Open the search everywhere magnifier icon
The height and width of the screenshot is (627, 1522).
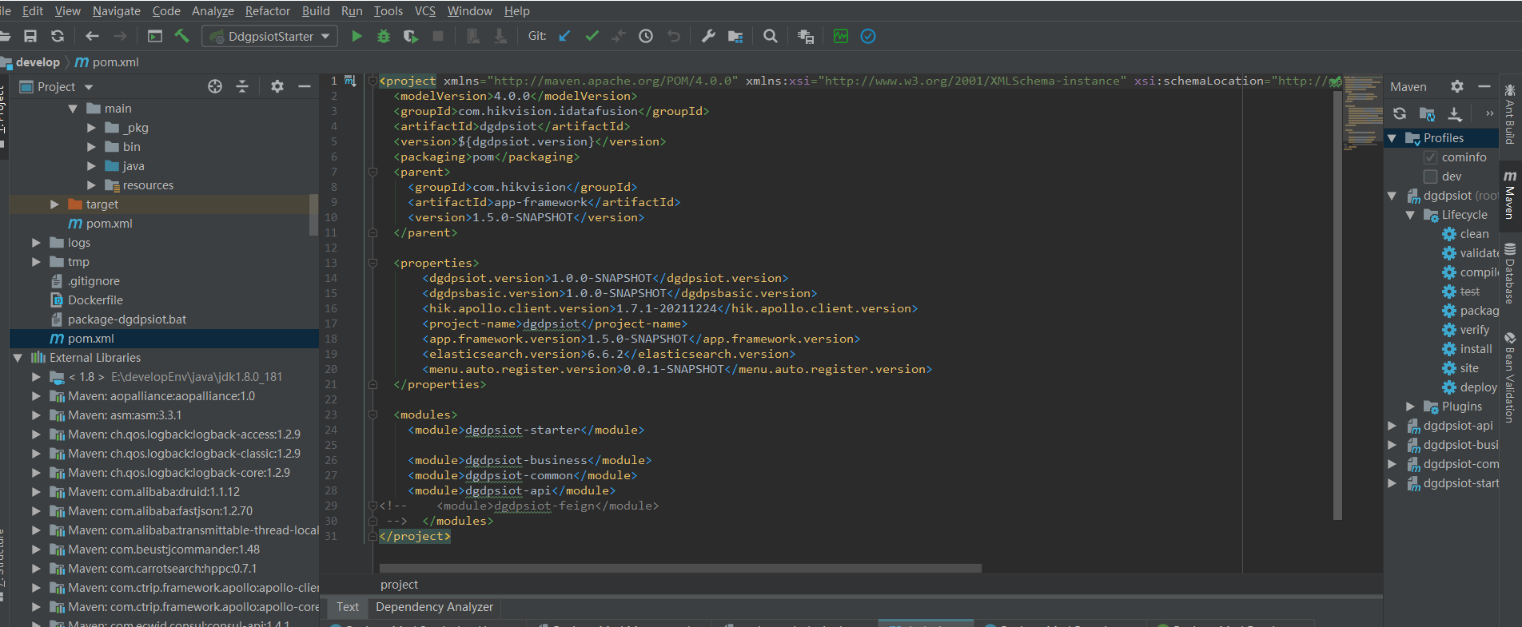pos(770,36)
